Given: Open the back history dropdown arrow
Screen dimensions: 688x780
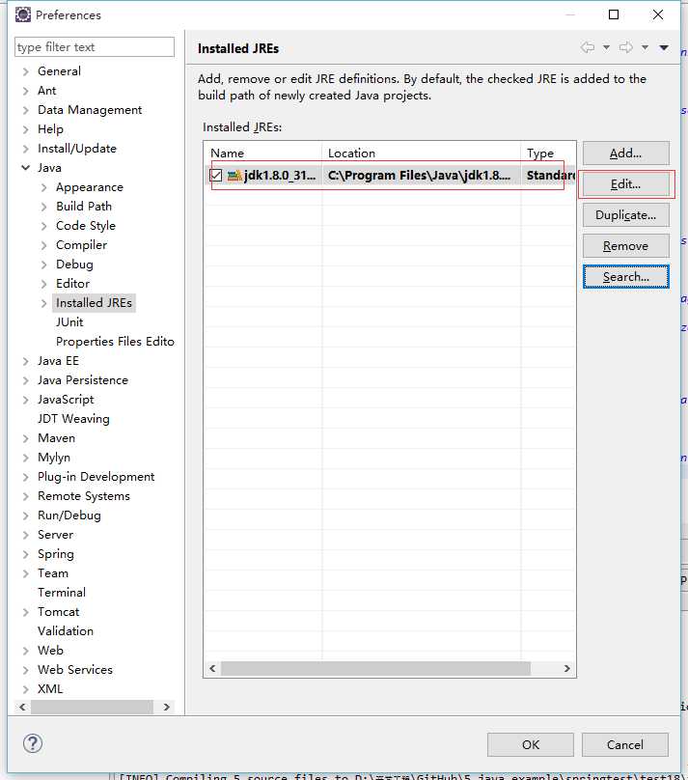Looking at the screenshot, I should tap(607, 47).
